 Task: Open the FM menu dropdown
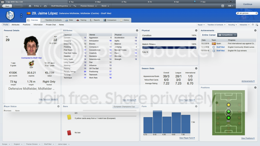(231, 6)
